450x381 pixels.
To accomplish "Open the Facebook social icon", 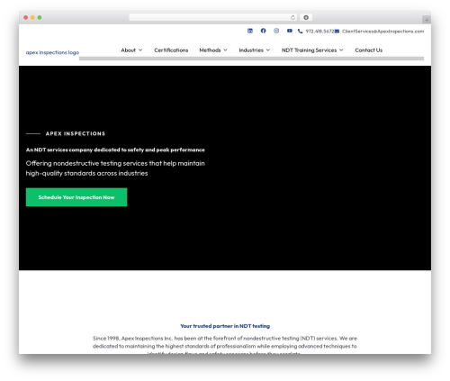I will (263, 31).
